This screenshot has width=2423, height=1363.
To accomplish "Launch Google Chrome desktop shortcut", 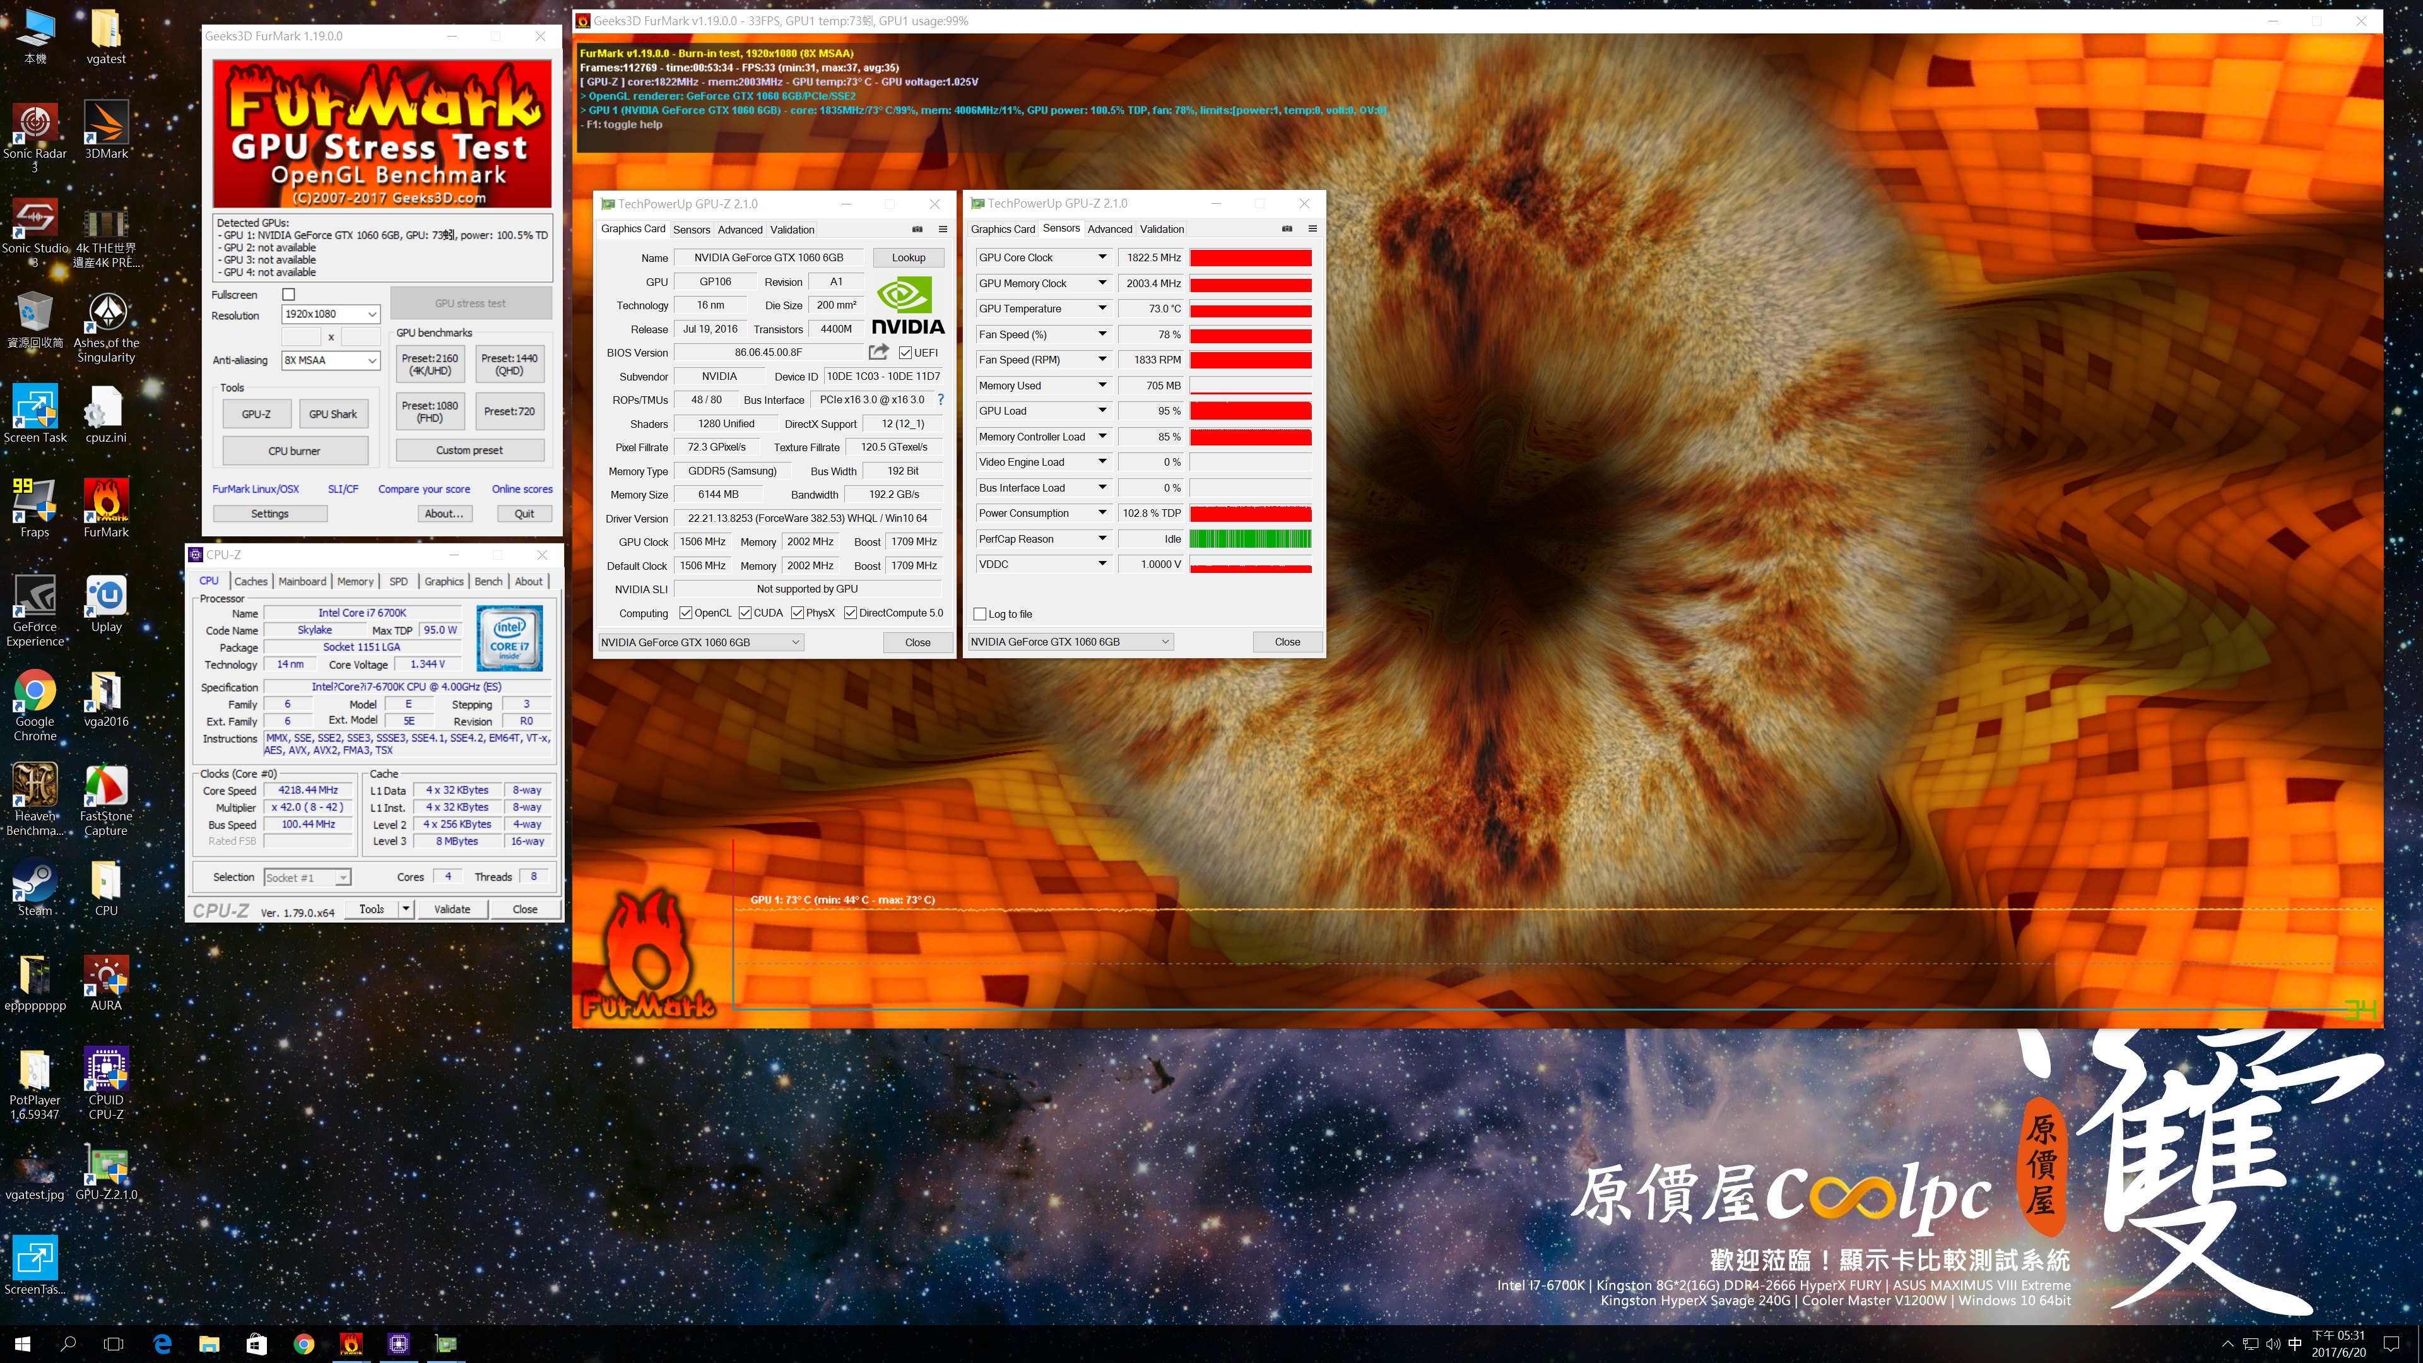I will pos(35,707).
